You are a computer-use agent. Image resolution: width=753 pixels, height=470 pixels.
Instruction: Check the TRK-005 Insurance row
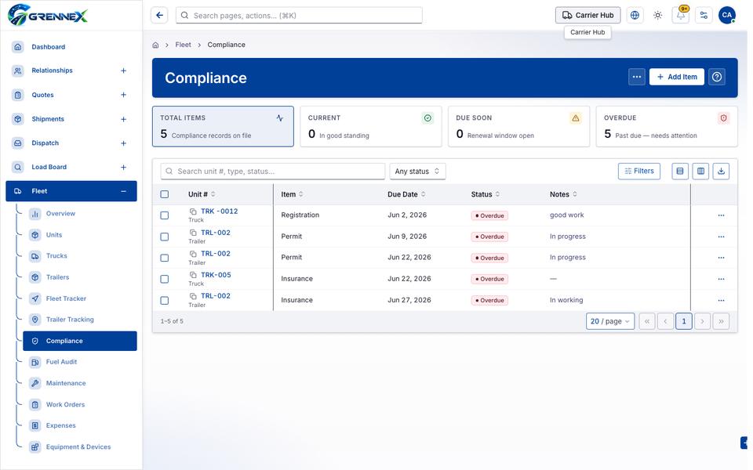click(165, 279)
